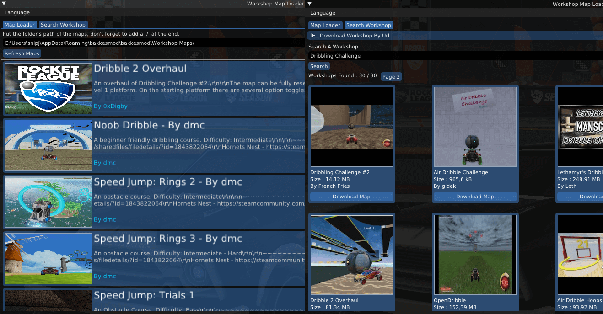Screen dimensions: 603x314
Task: Click the author name By 0xDigby
Action: click(x=111, y=106)
